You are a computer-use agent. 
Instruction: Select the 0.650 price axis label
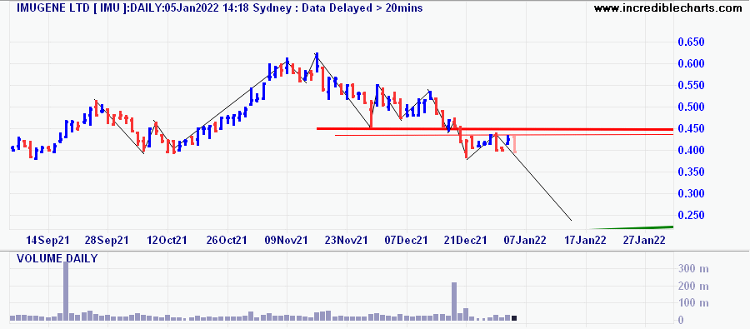click(691, 42)
